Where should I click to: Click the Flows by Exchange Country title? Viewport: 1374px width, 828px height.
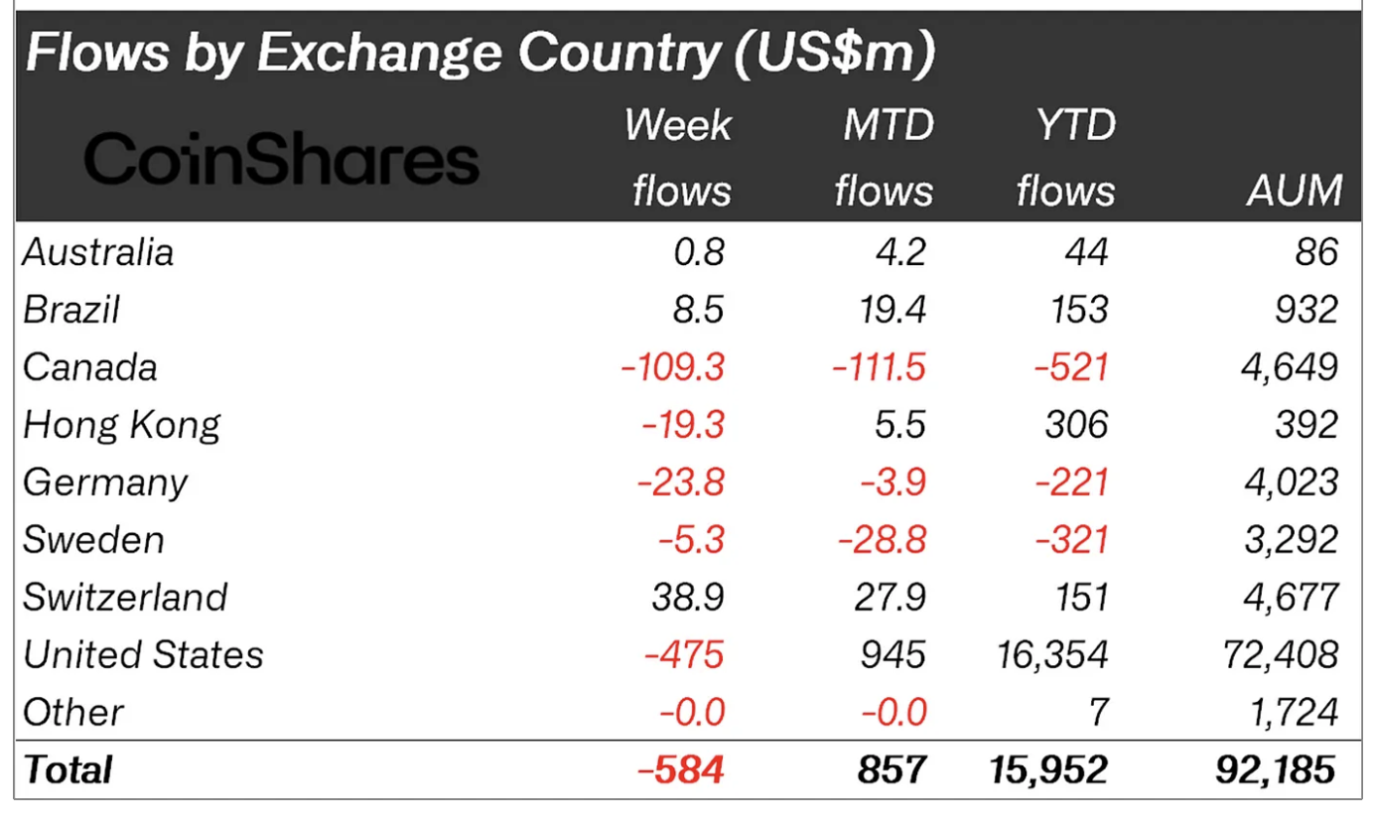[481, 54]
